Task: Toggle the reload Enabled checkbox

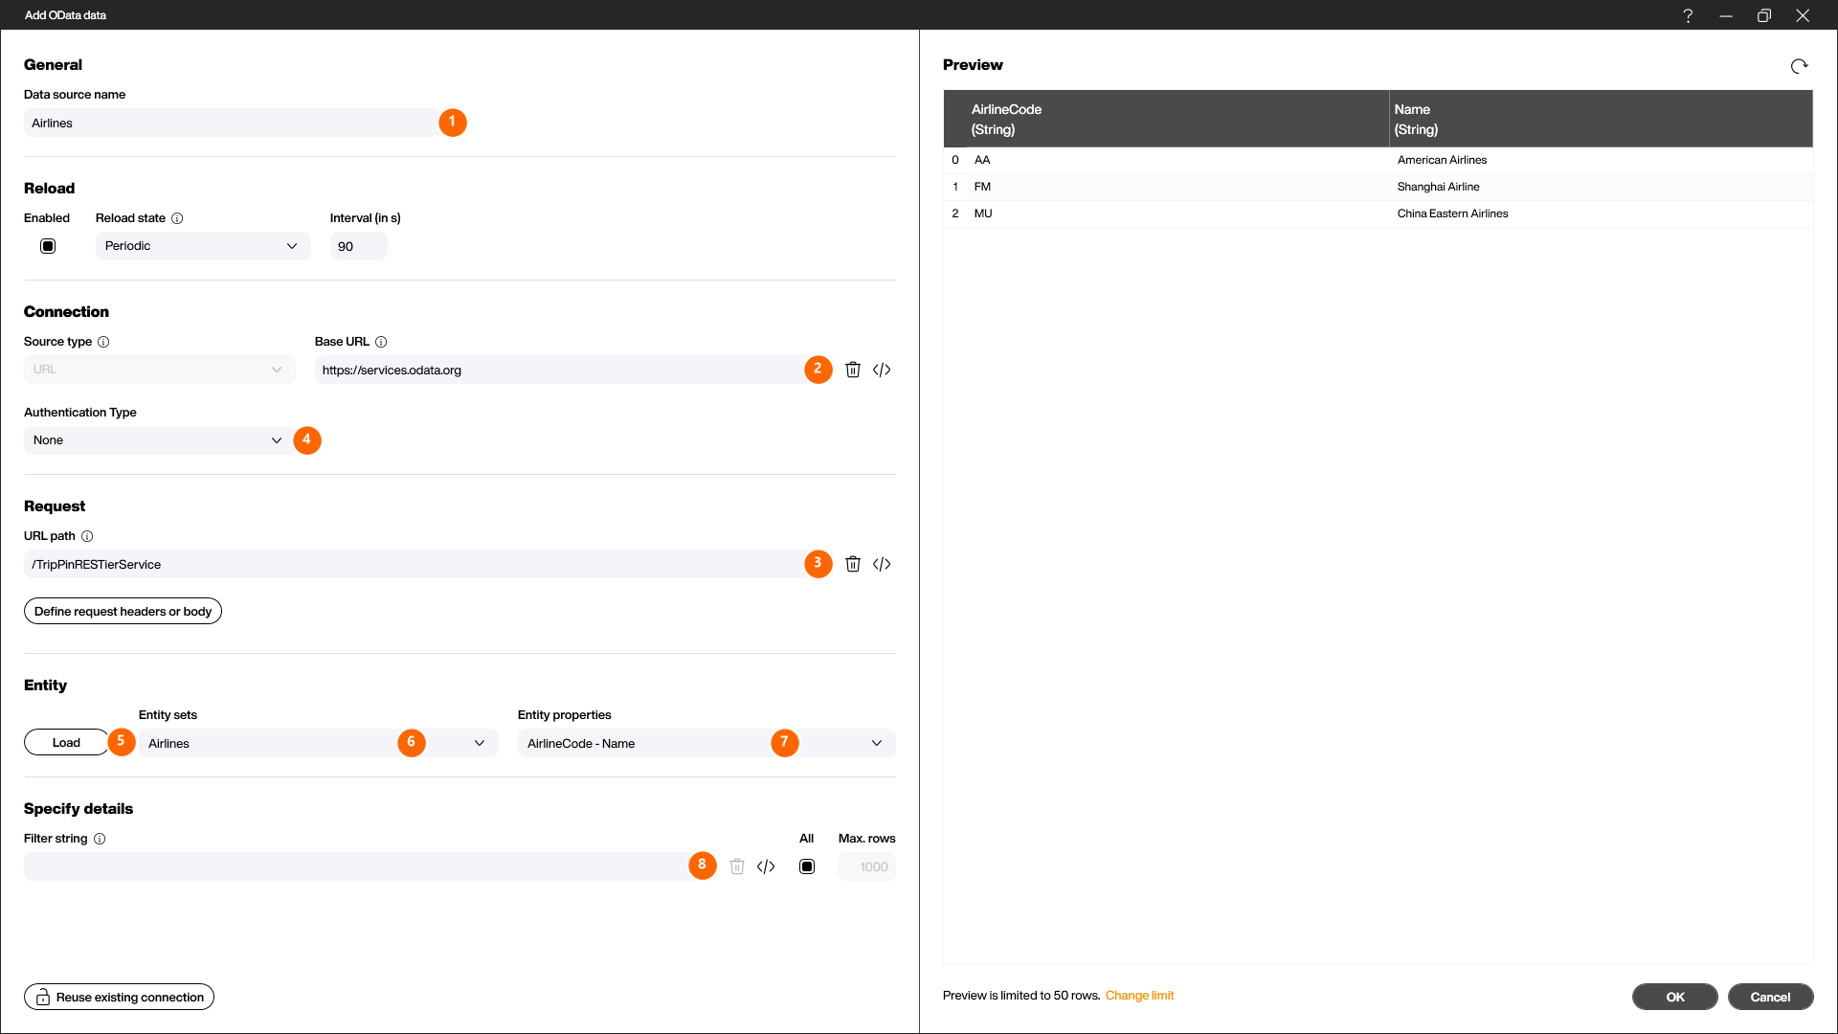Action: (x=48, y=246)
